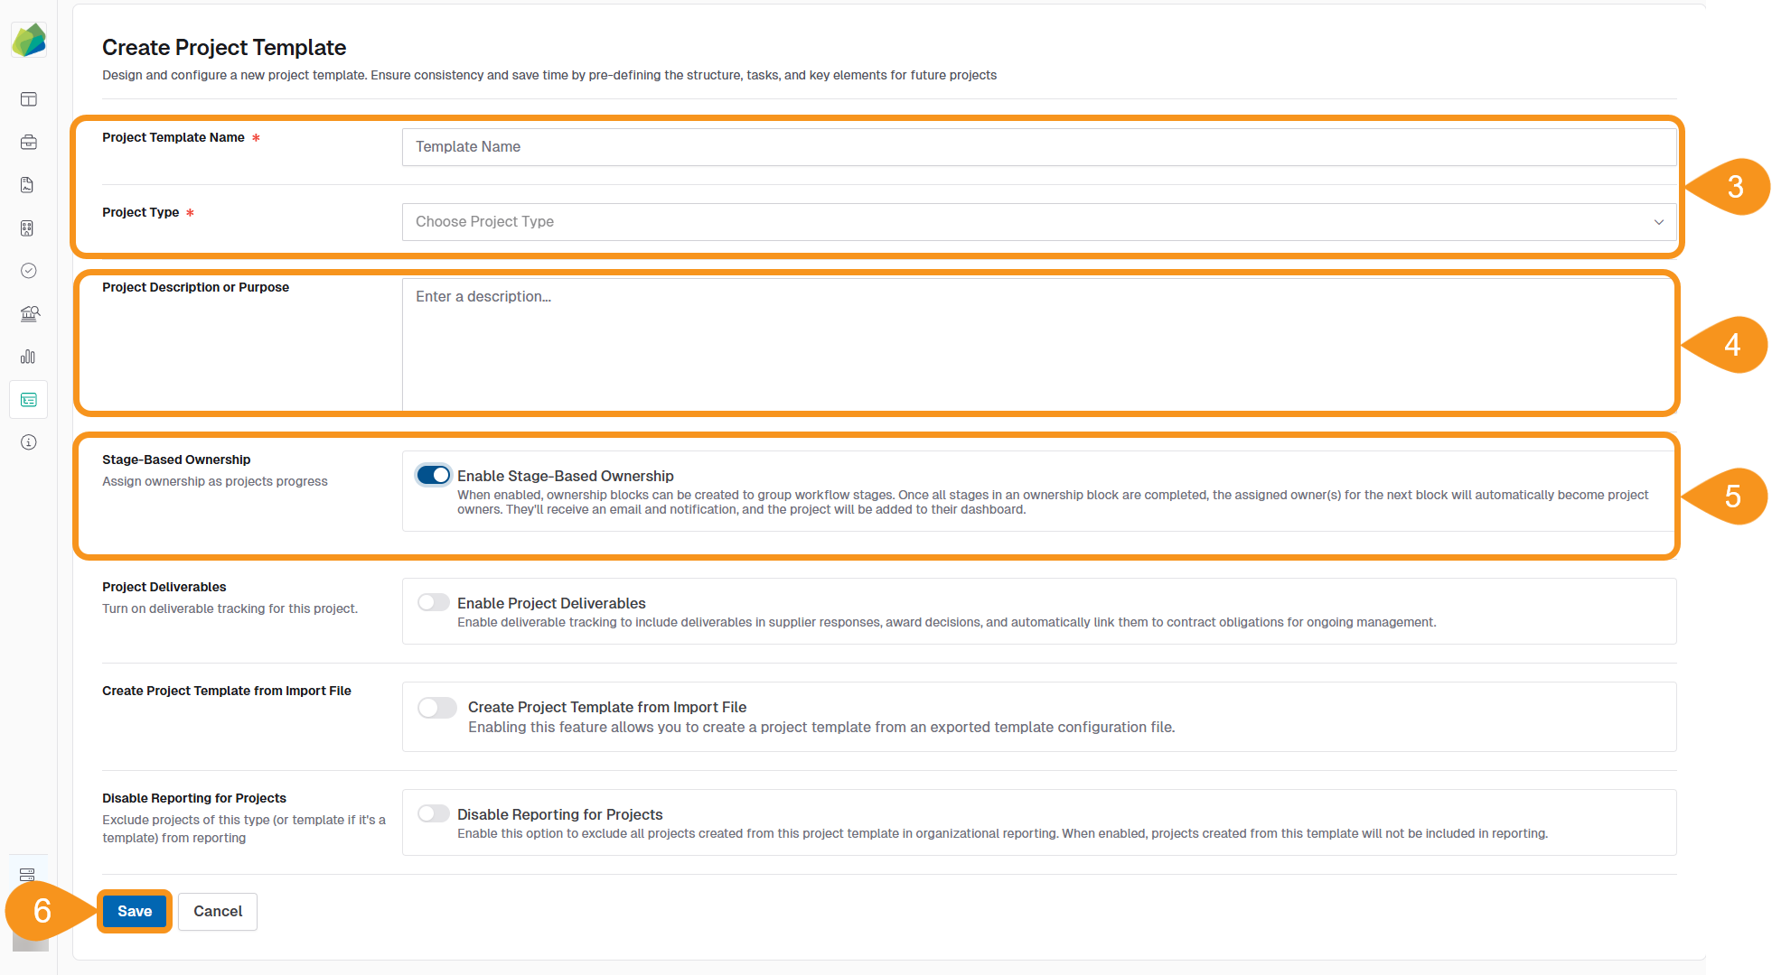Disable the Stage-Based Ownership toggle

tap(434, 475)
